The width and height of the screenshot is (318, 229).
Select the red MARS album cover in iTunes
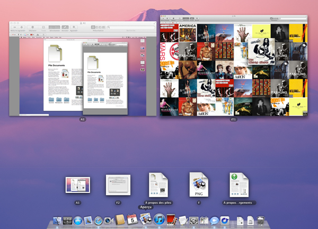[169, 51]
